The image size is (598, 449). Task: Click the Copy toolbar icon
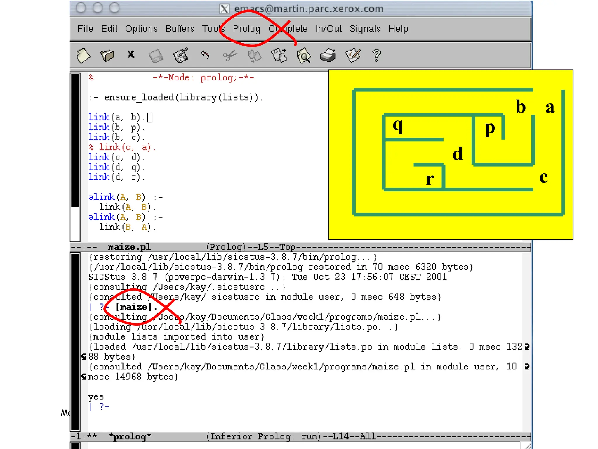click(254, 56)
